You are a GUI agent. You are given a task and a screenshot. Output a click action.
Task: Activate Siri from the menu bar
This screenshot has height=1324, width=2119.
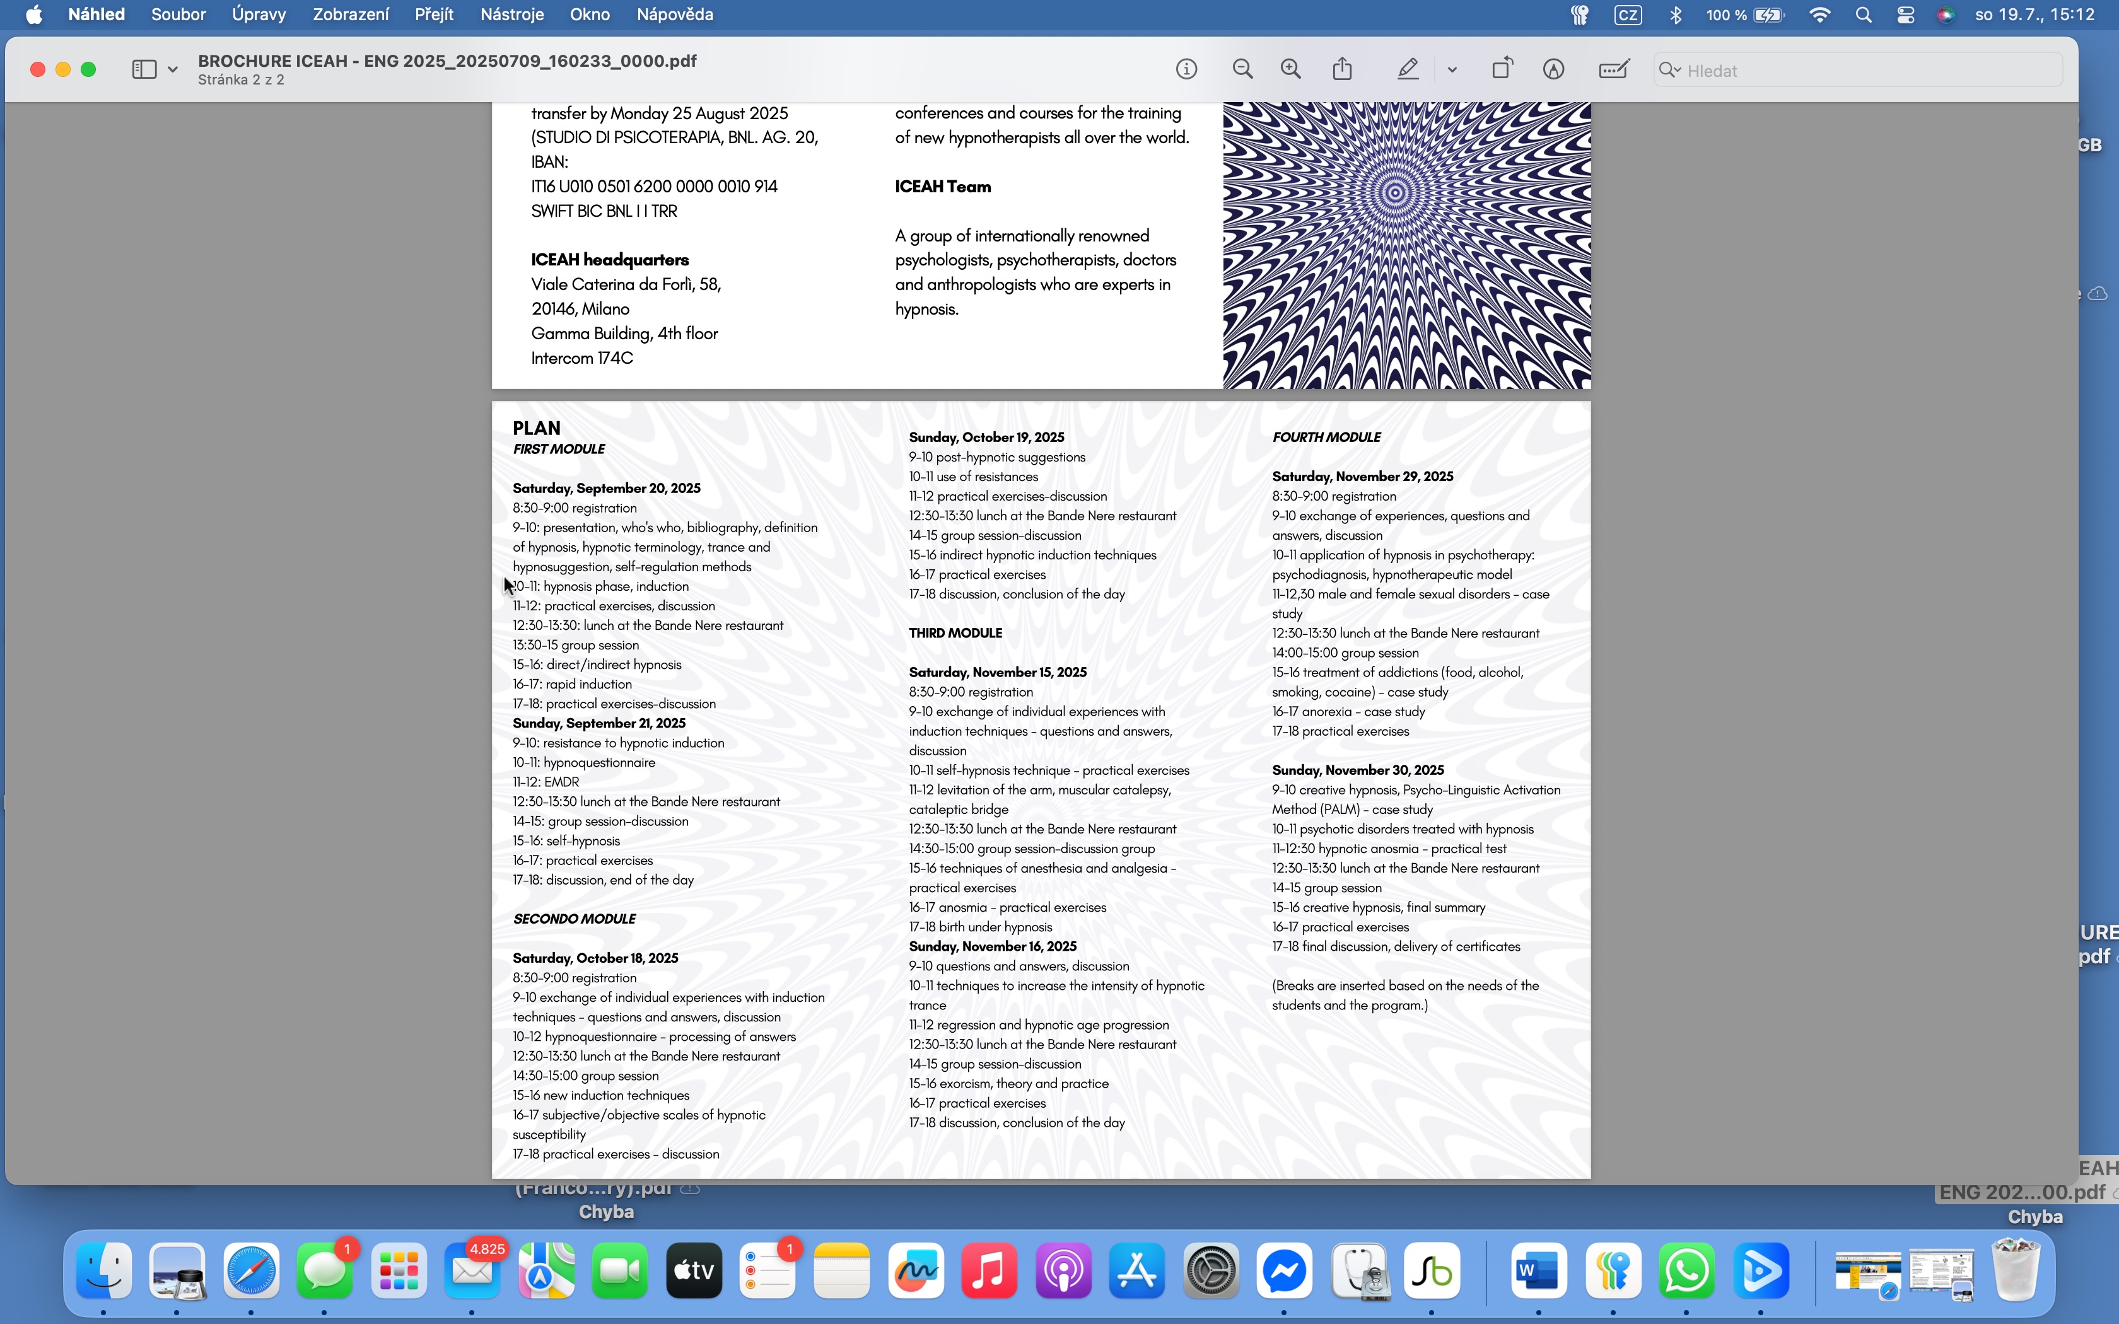tap(1946, 15)
